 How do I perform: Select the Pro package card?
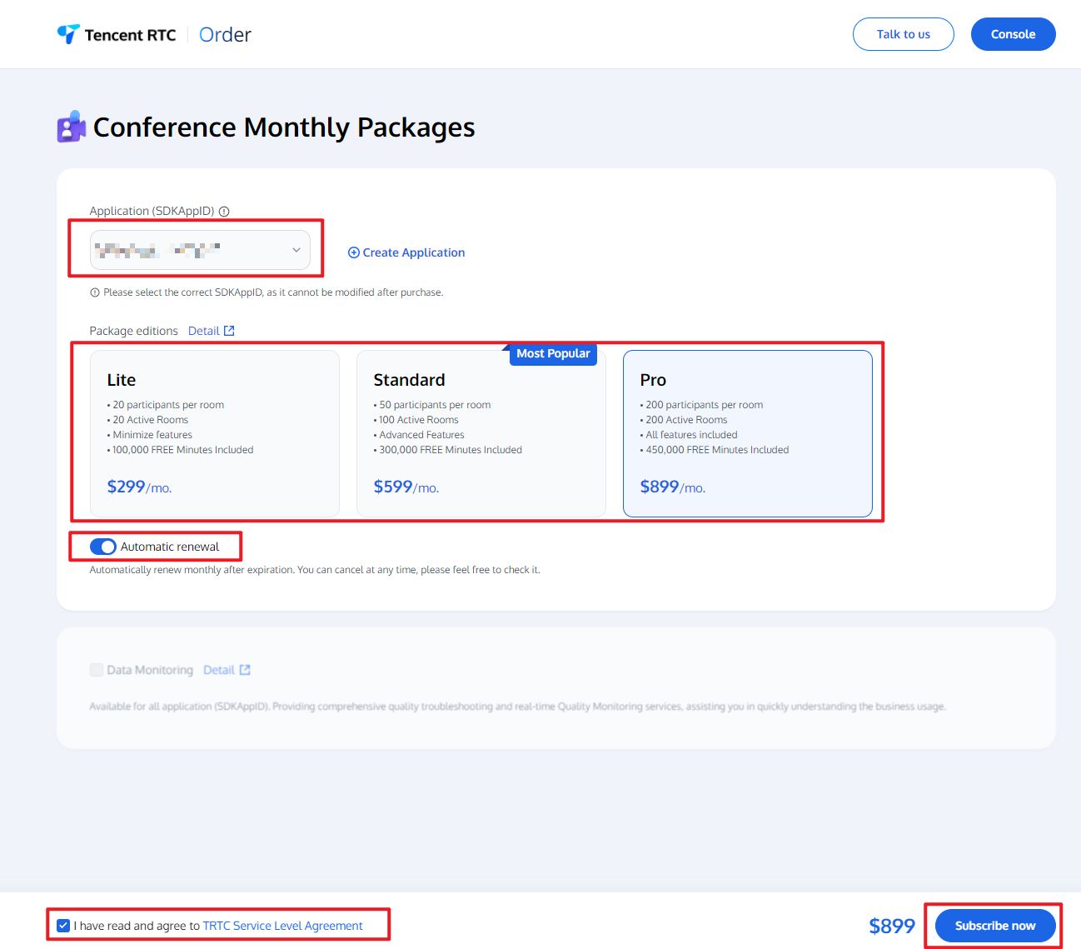coord(747,433)
